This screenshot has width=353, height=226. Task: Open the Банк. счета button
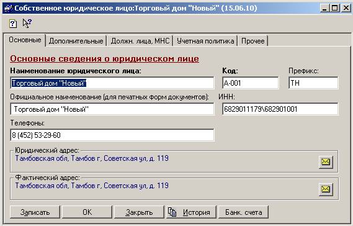coord(244,212)
